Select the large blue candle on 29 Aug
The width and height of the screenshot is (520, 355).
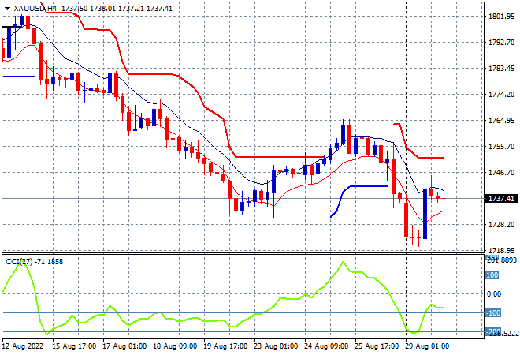click(x=425, y=214)
